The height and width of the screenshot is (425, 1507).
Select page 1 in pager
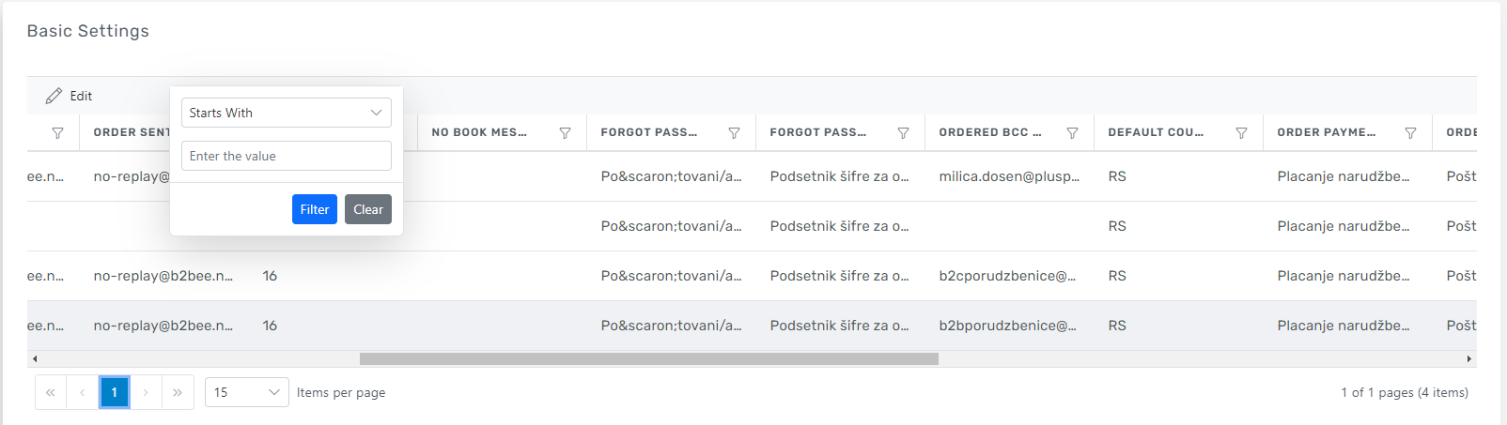click(x=114, y=392)
